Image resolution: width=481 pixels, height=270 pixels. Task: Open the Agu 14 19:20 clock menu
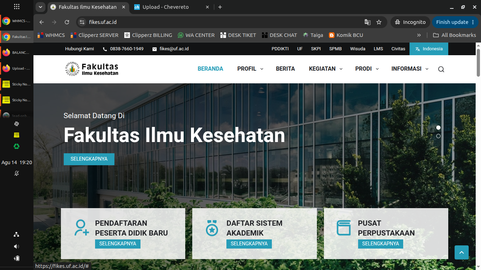(x=17, y=162)
